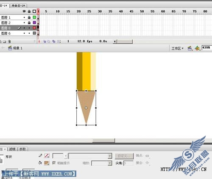Enable onion skin
Screen dimensions: 212x179
(x=45, y=42)
